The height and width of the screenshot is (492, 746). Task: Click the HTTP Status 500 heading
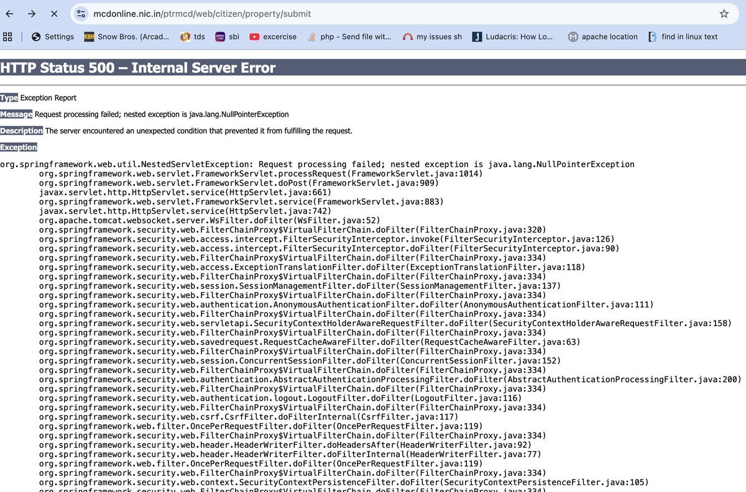(138, 68)
